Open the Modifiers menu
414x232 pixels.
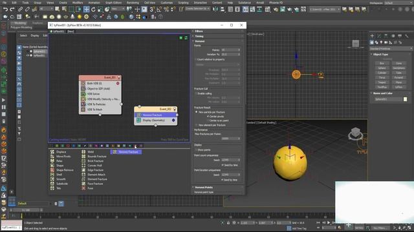click(x=78, y=3)
